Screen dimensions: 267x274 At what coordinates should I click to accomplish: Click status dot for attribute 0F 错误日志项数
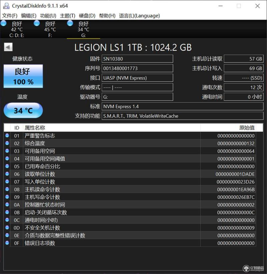7,243
